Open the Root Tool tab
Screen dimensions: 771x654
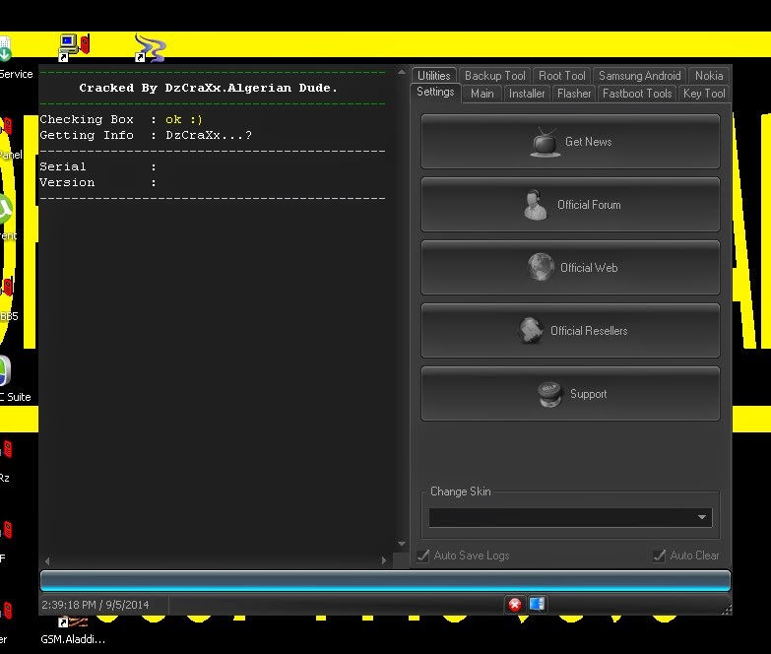point(562,76)
